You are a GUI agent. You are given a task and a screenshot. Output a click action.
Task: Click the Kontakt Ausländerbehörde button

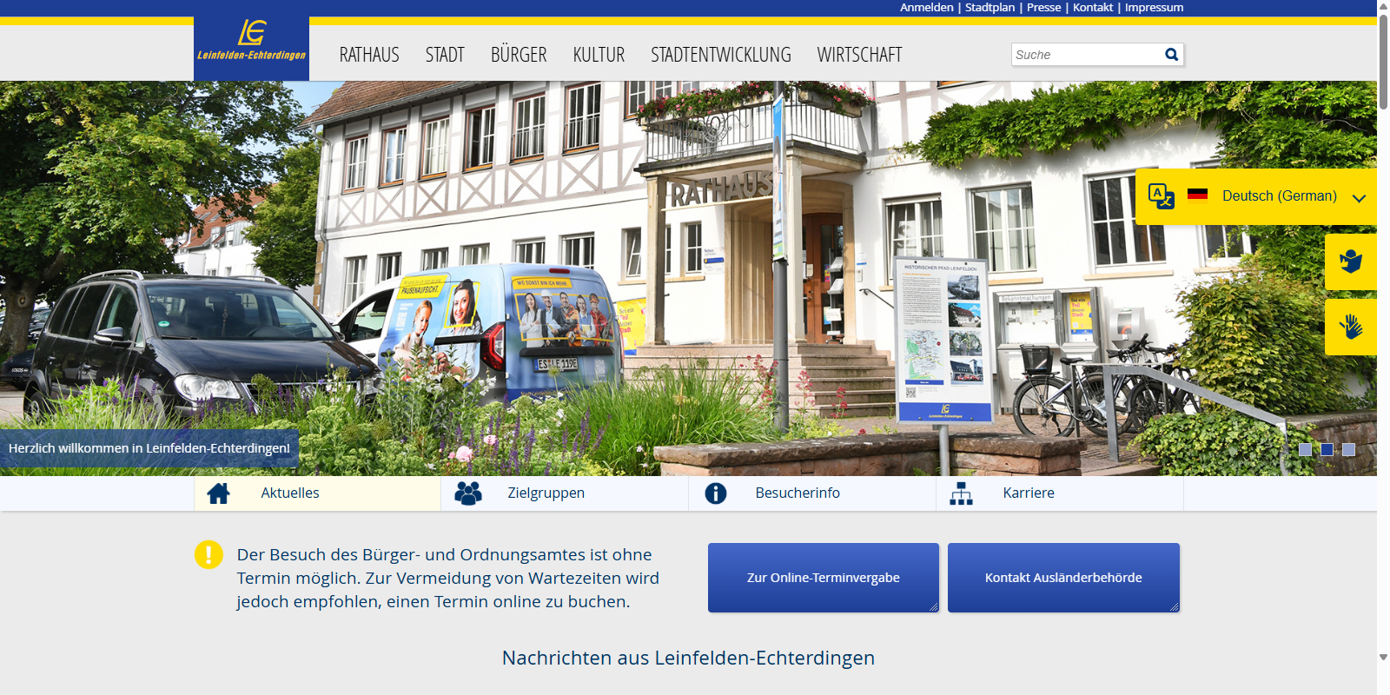(x=1063, y=578)
